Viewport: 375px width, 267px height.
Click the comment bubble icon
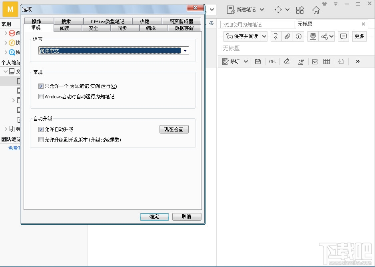point(343,36)
